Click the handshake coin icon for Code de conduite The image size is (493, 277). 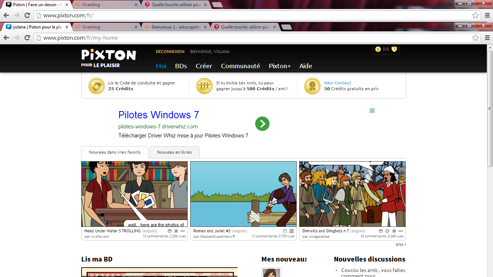pos(97,86)
